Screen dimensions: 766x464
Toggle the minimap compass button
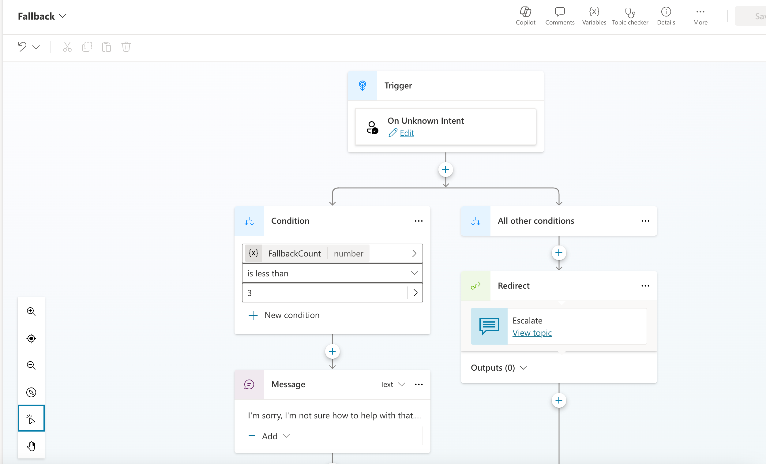[31, 392]
